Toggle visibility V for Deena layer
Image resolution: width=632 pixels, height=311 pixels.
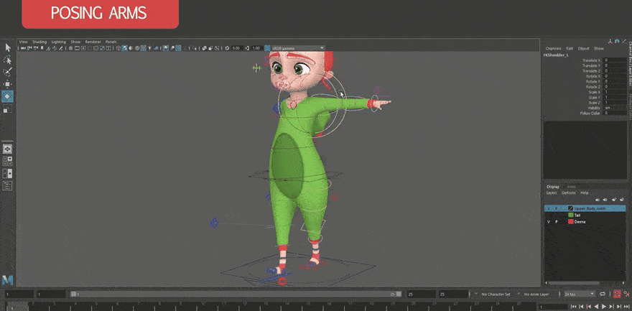point(548,222)
